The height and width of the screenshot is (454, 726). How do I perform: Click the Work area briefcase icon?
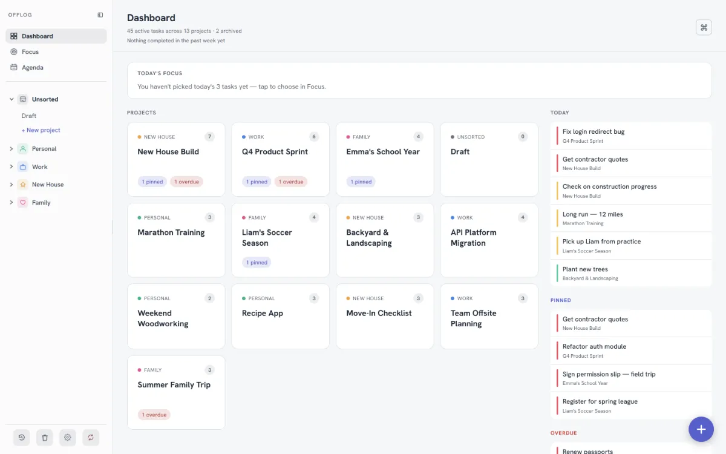pos(22,166)
